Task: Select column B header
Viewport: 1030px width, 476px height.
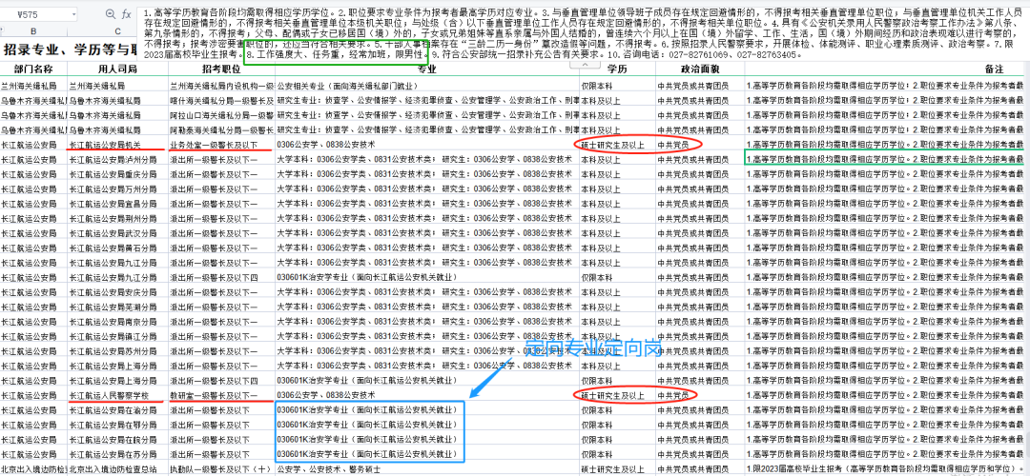Action: point(33,31)
